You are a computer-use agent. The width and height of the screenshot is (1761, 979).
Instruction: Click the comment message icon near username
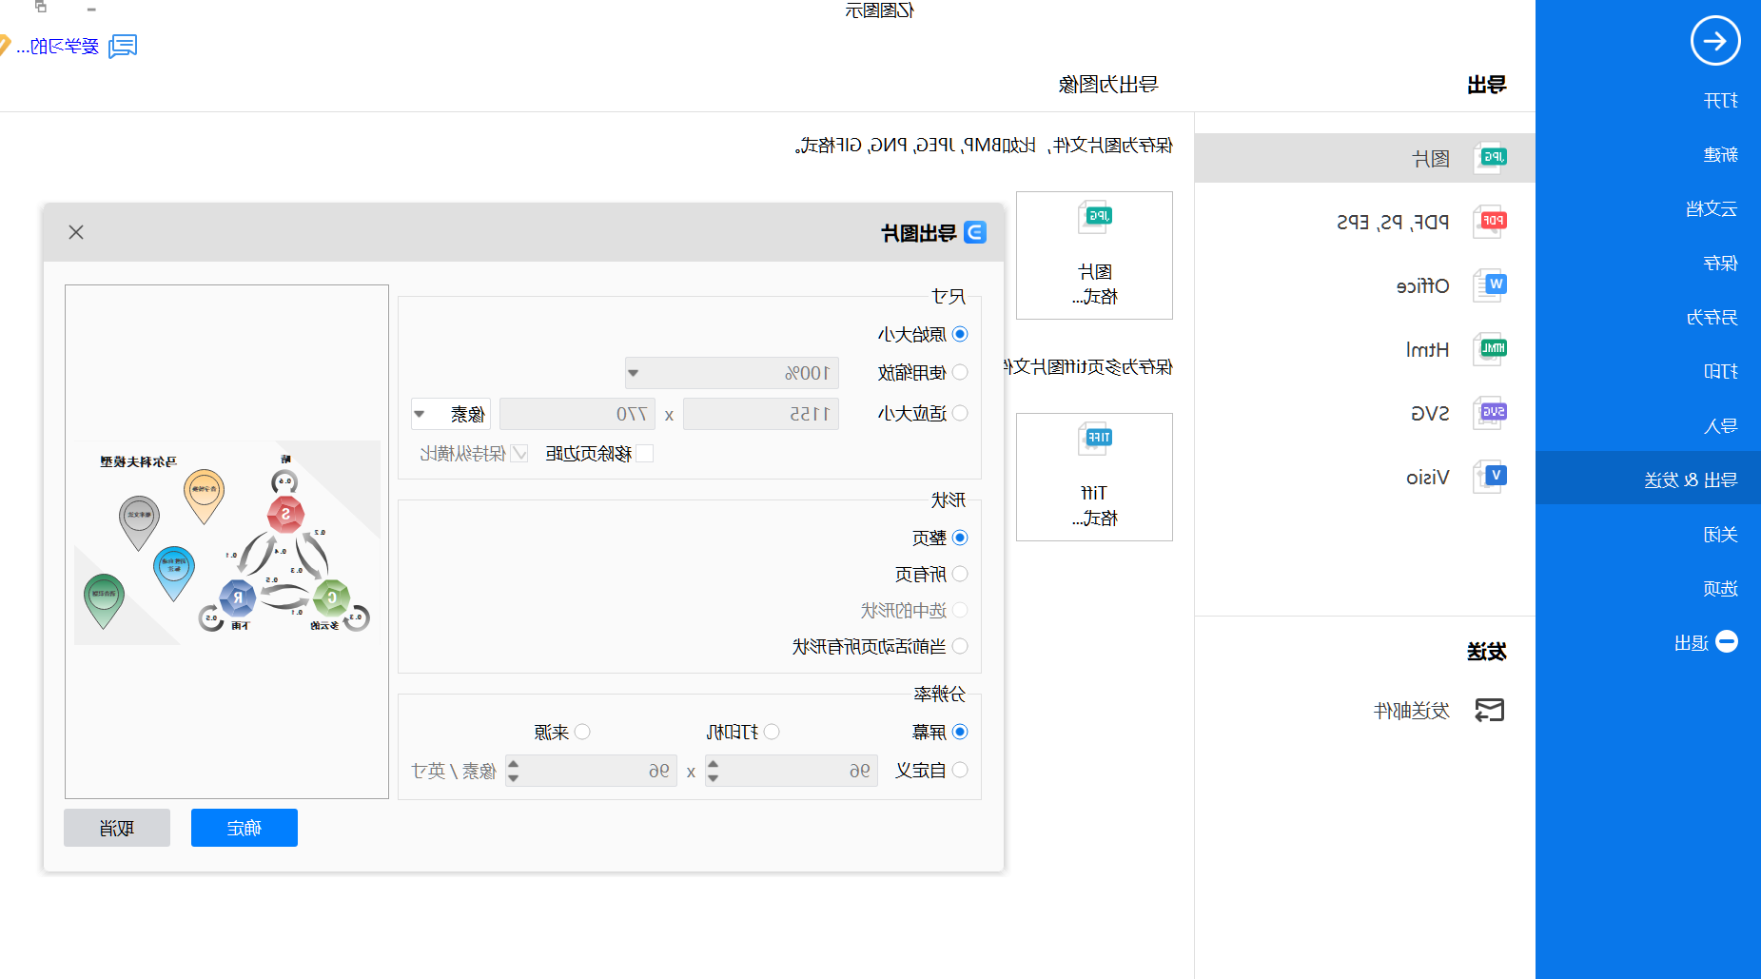[x=123, y=46]
